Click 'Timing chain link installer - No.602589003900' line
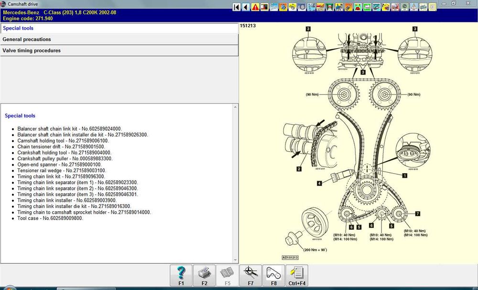The height and width of the screenshot is (290, 478). (67, 200)
